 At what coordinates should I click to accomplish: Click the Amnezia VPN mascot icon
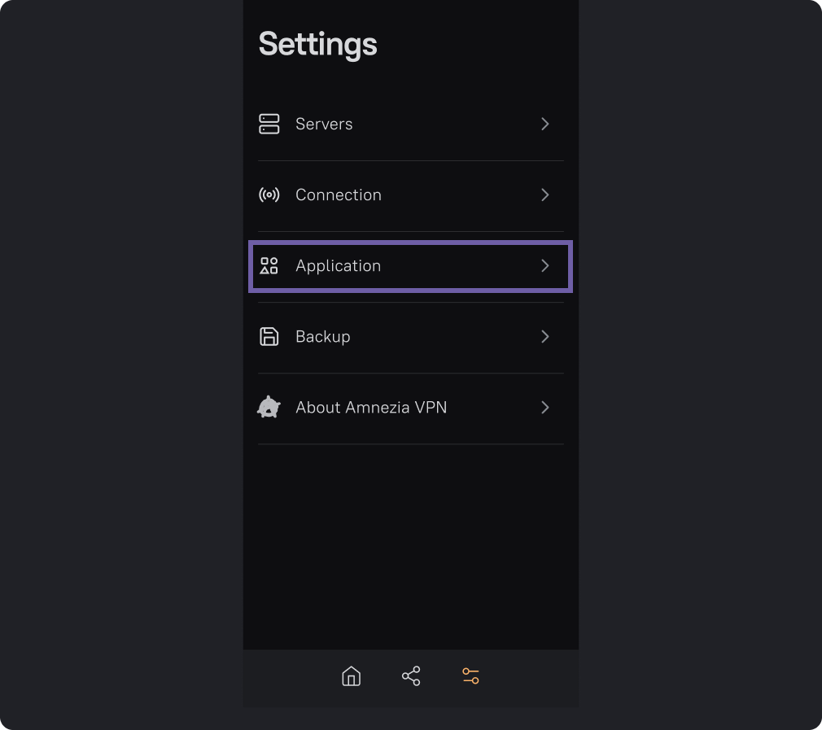[269, 407]
